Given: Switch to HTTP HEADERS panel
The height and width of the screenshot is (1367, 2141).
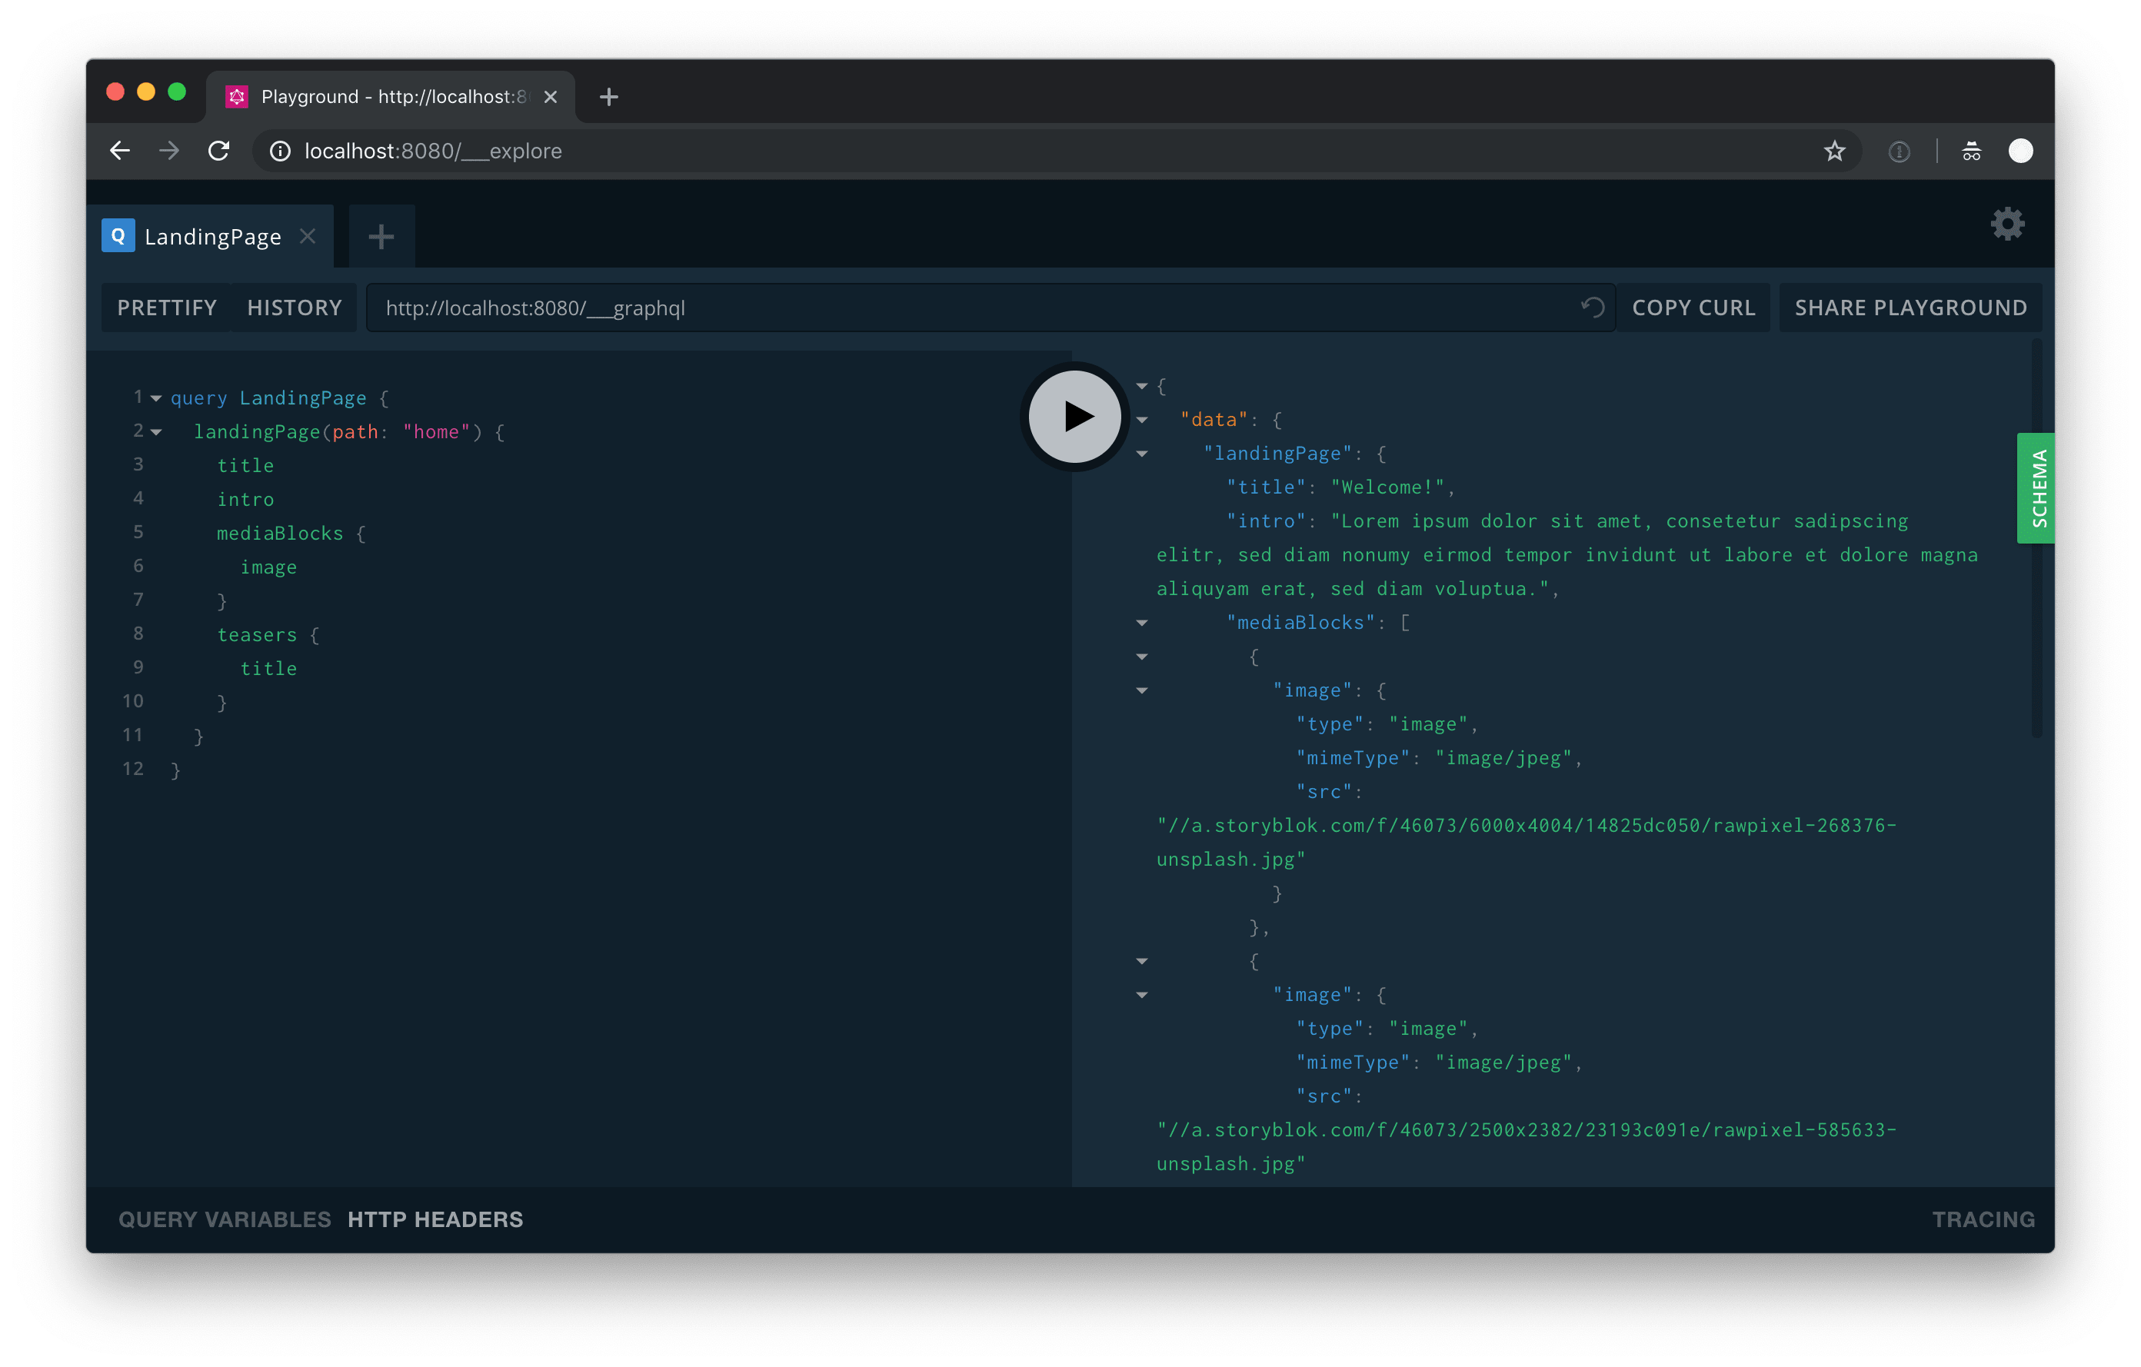Looking at the screenshot, I should (435, 1219).
